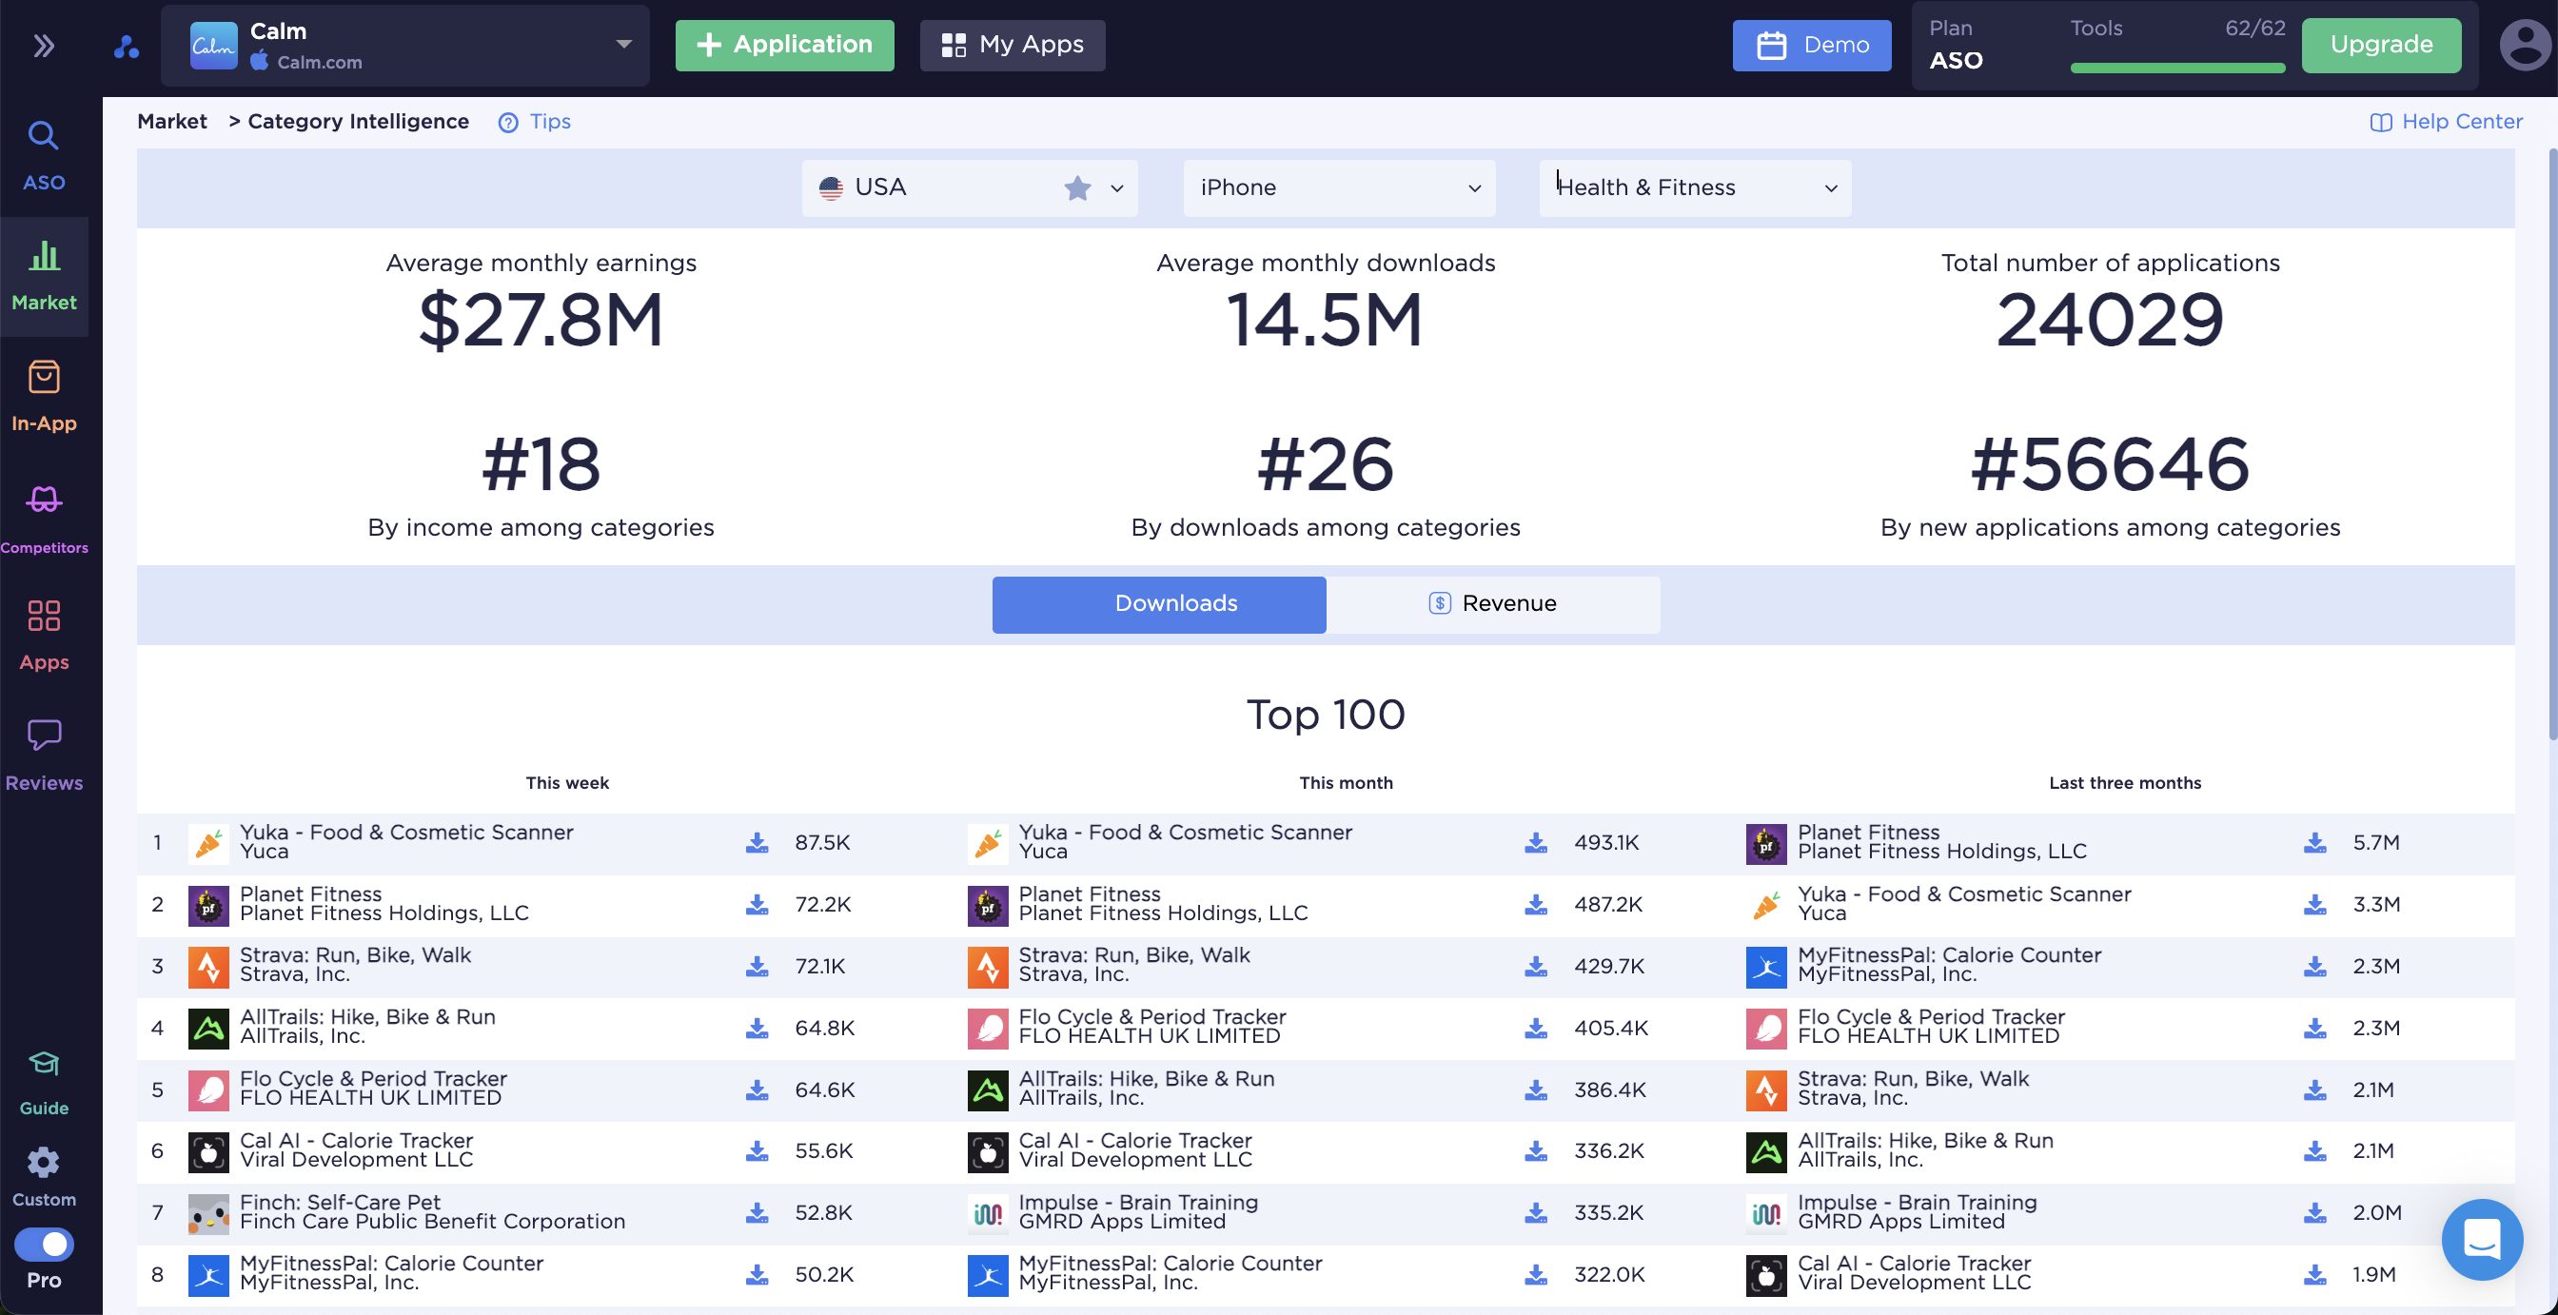Open the USA country dropdown

click(x=969, y=187)
